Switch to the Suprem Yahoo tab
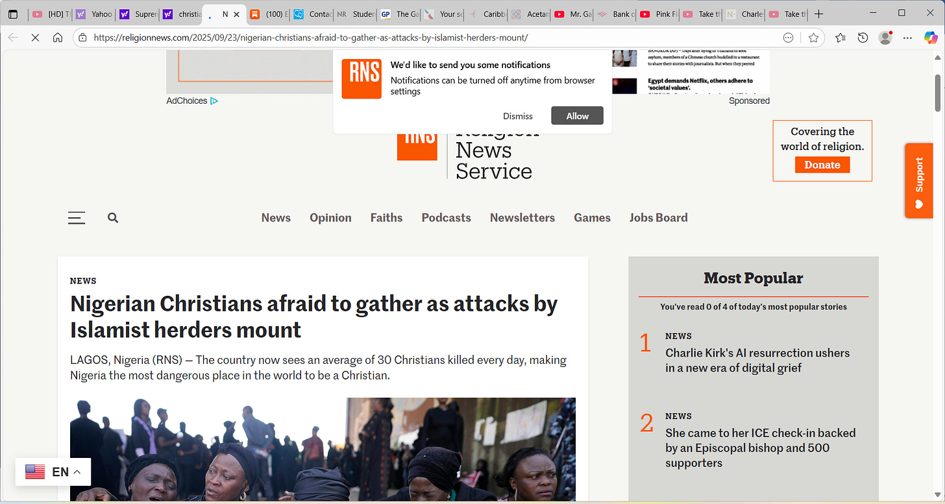Viewport: 945px width, 504px height. 137,14
